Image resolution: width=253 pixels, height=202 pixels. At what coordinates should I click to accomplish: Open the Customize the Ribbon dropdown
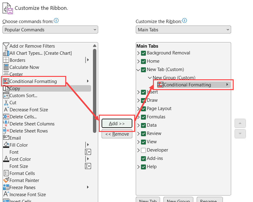click(x=183, y=30)
